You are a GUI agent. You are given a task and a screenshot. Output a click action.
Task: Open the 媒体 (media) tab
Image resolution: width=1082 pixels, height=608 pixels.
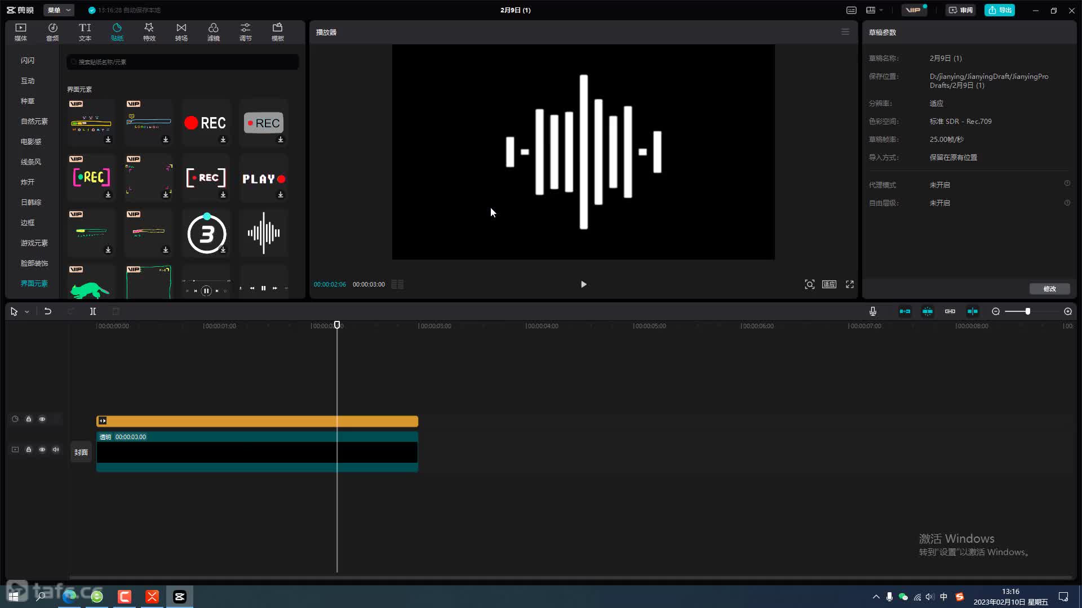pyautogui.click(x=21, y=32)
